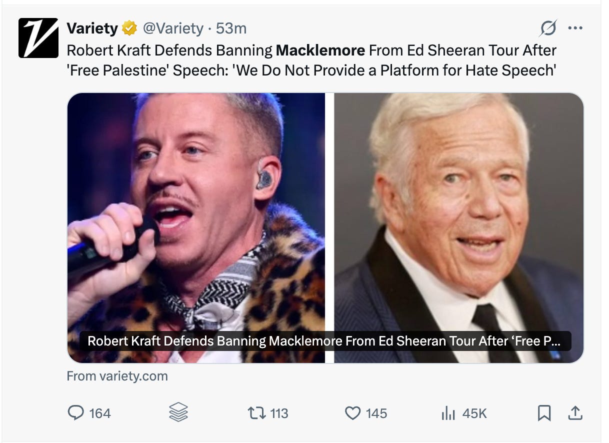Open the Grok slashed-circle icon

tap(548, 28)
